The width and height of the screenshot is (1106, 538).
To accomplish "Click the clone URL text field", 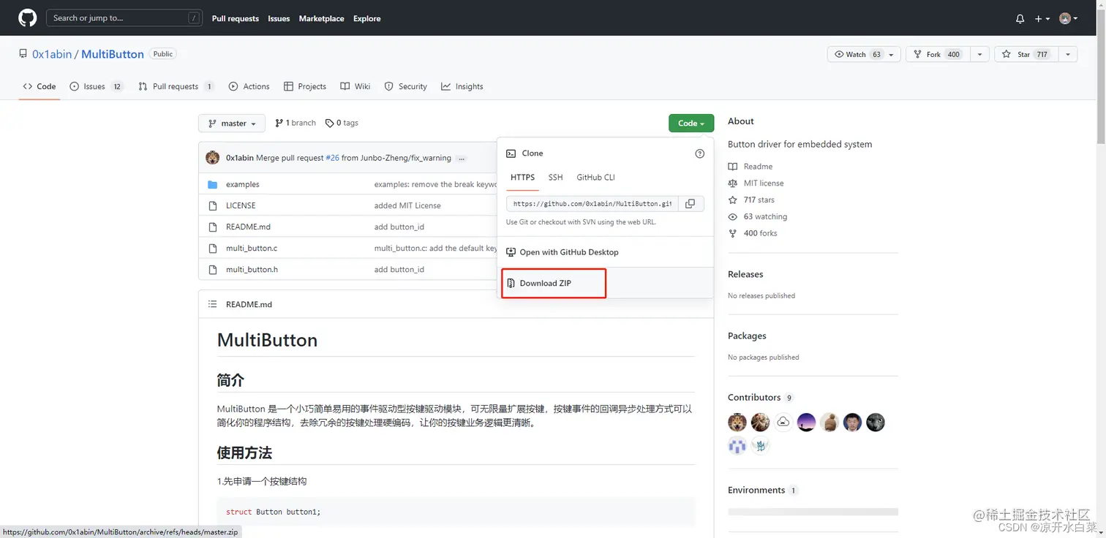I will 592,204.
